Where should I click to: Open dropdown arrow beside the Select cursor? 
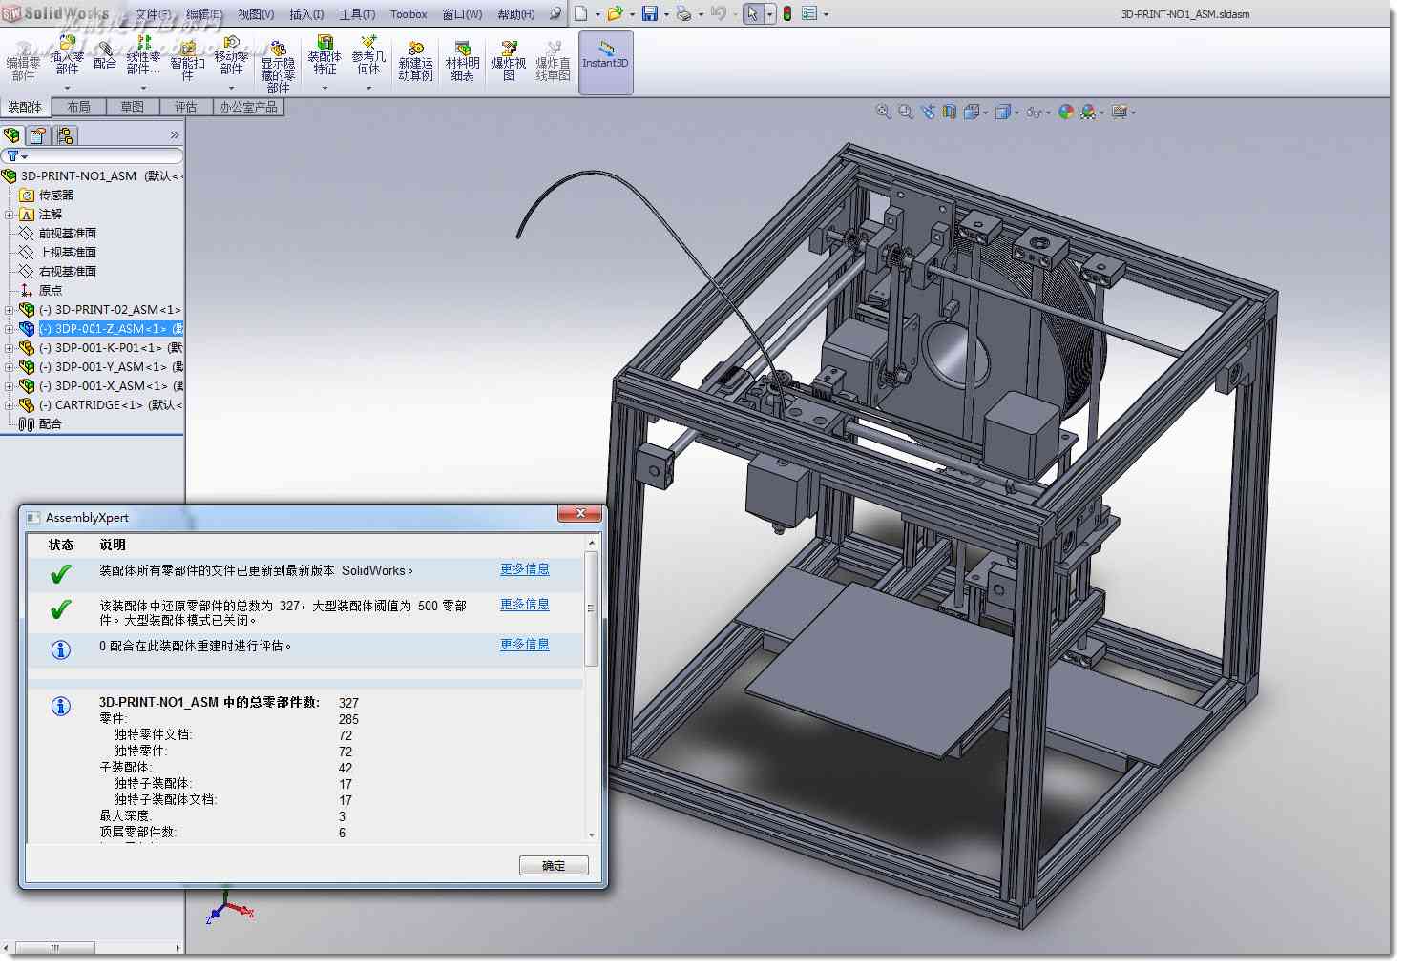(769, 14)
